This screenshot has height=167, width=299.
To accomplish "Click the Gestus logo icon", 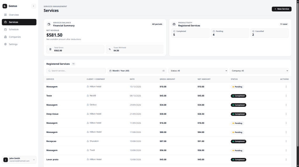I will pyautogui.click(x=5, y=6).
